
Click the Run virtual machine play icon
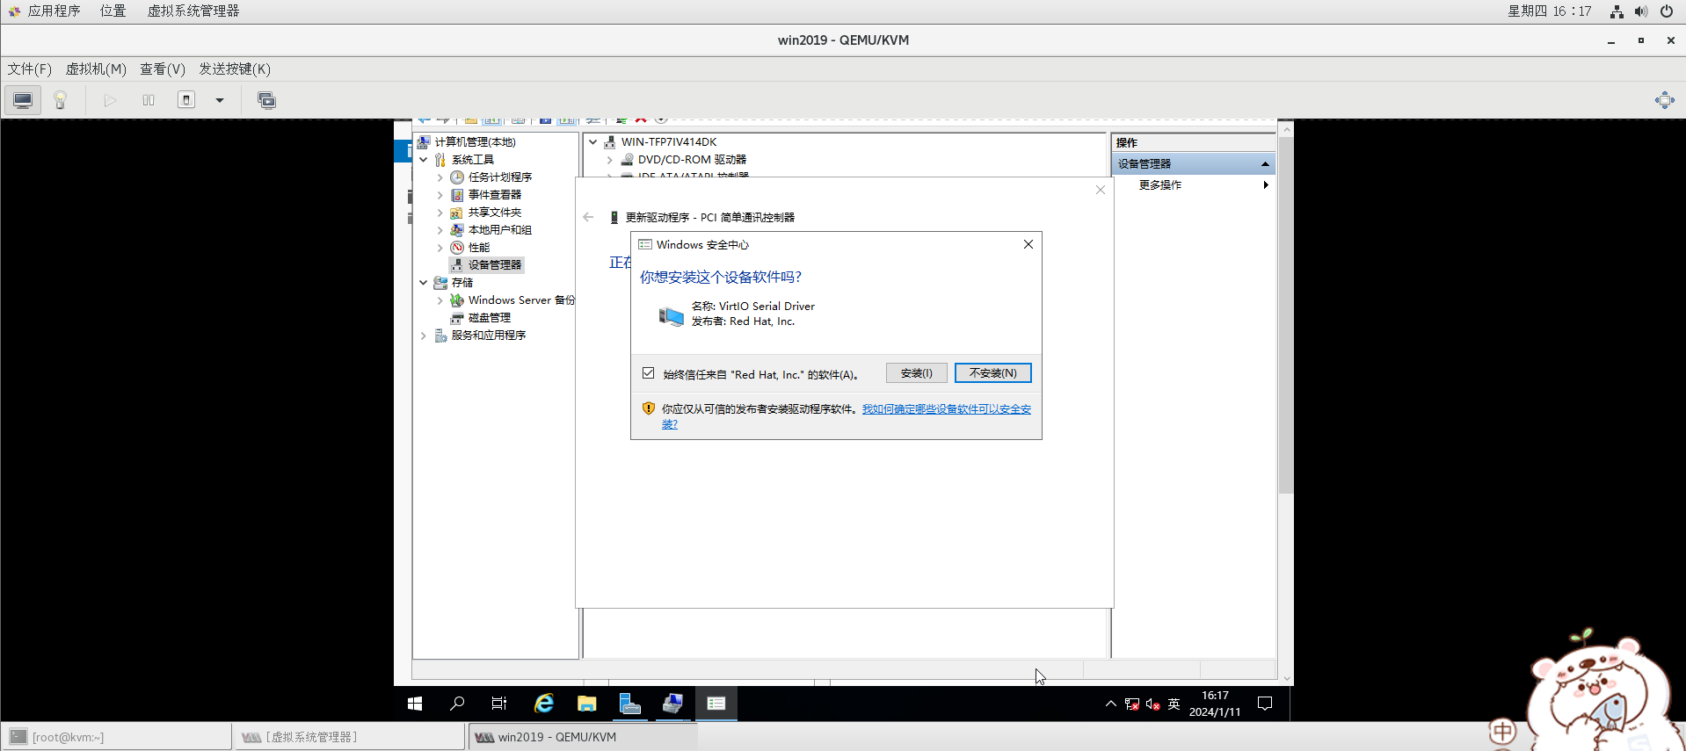(110, 100)
